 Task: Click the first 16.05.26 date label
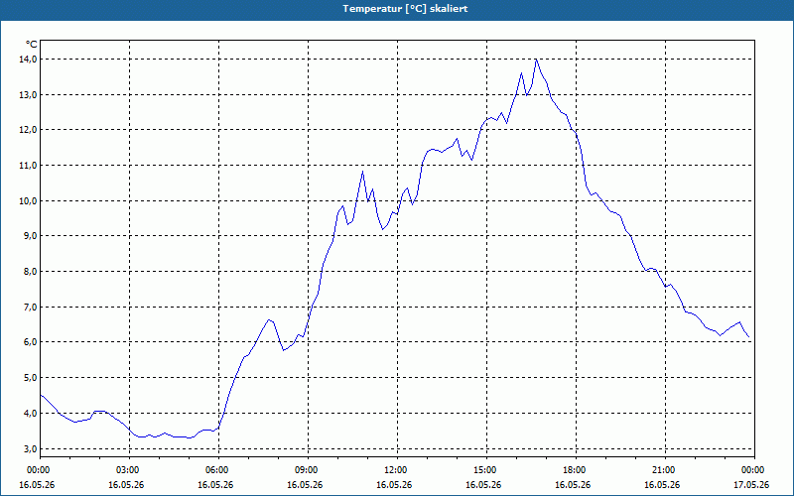click(x=37, y=485)
